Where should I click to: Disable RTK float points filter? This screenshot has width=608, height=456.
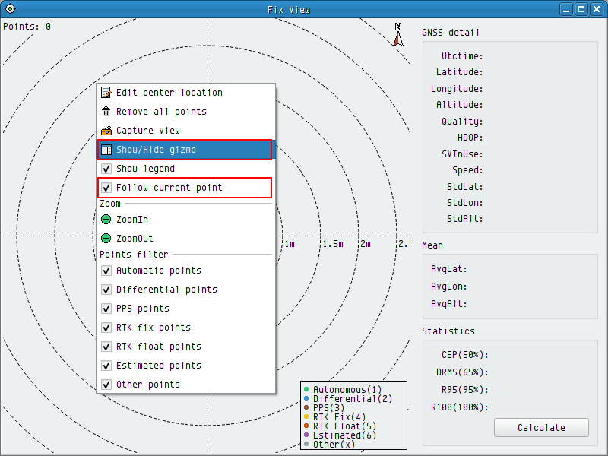[x=106, y=347]
